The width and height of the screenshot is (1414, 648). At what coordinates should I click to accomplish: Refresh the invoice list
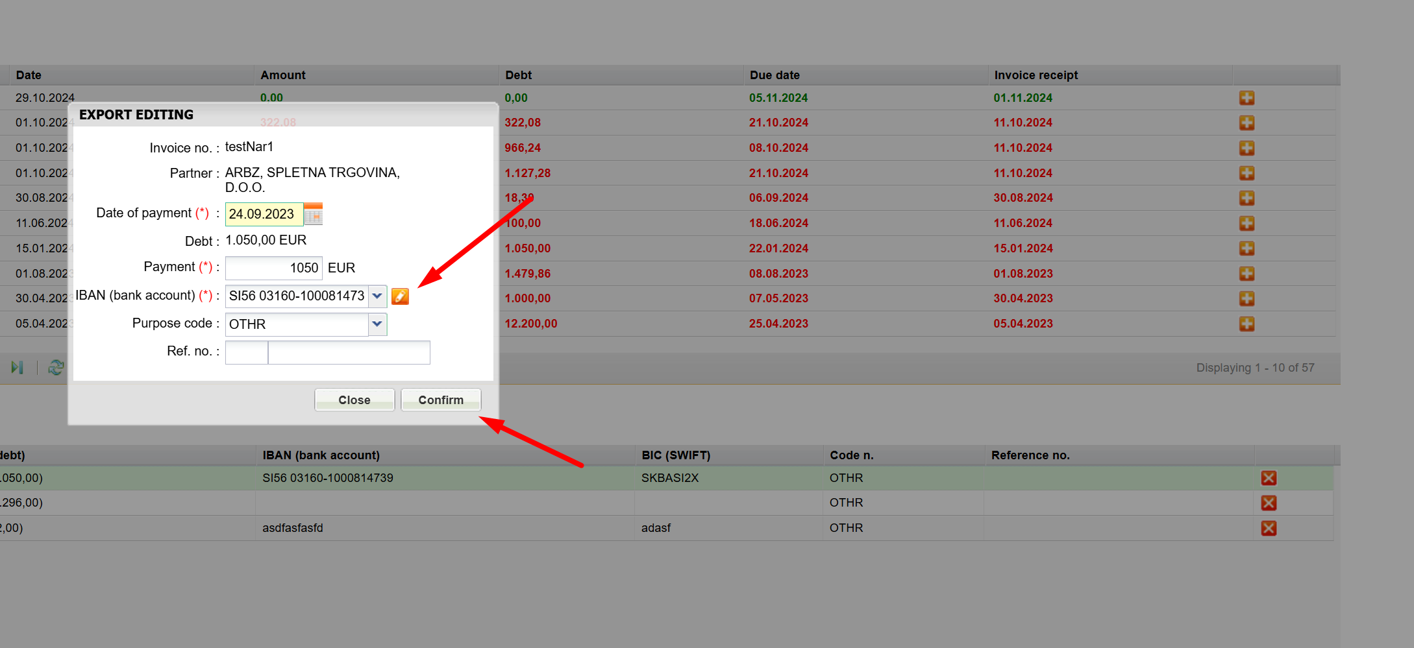click(56, 368)
